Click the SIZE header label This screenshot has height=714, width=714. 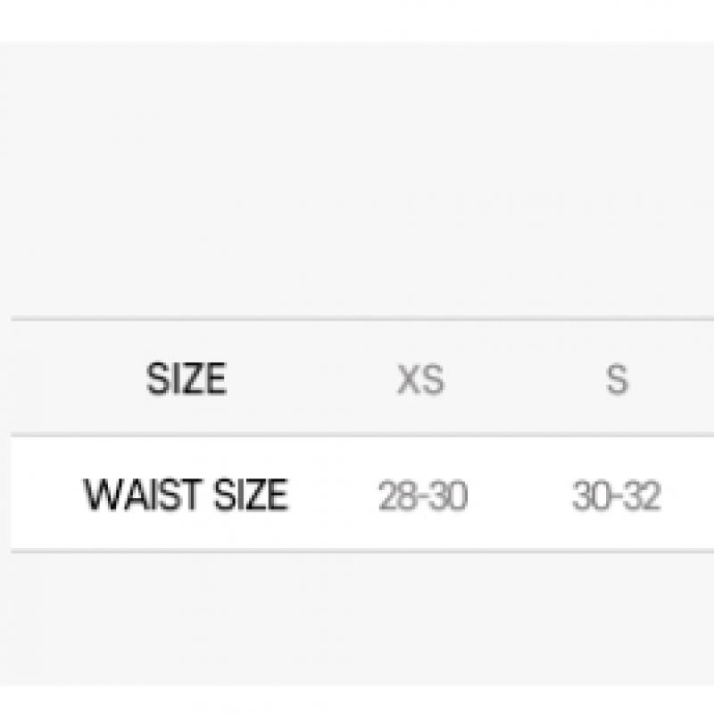click(186, 379)
